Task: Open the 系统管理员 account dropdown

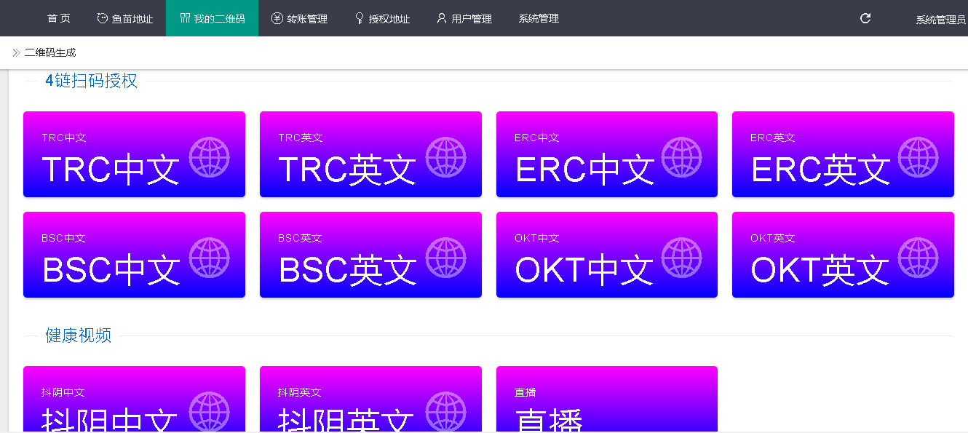Action: pos(940,20)
